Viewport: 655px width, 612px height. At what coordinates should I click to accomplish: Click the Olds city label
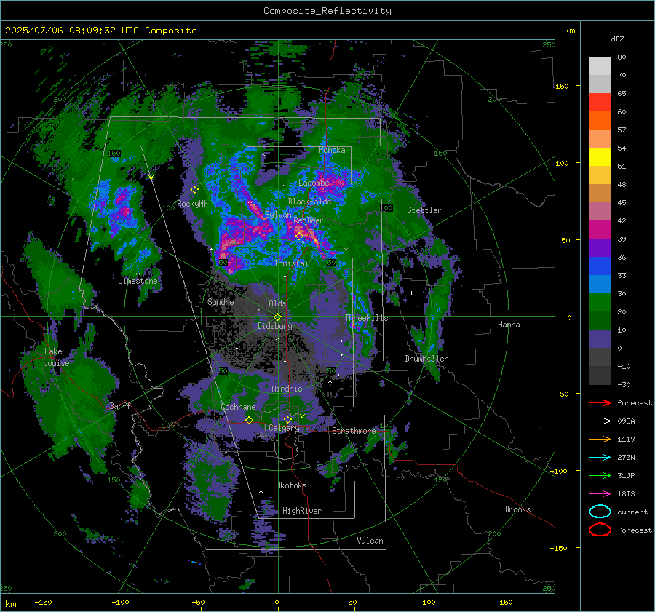click(x=277, y=303)
